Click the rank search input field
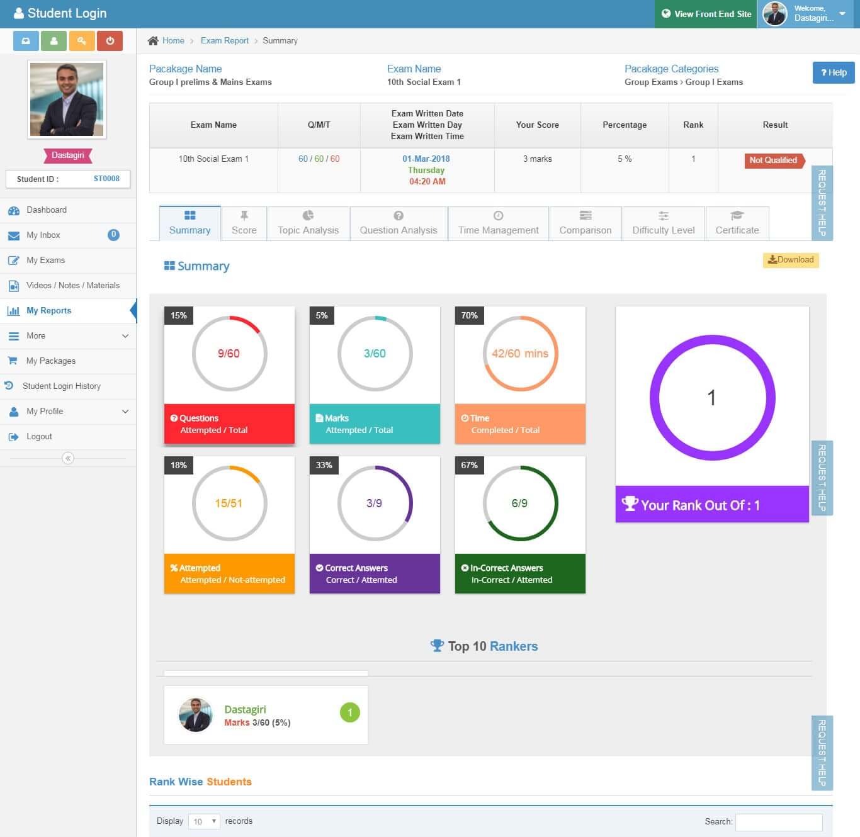860x837 pixels. 779,822
